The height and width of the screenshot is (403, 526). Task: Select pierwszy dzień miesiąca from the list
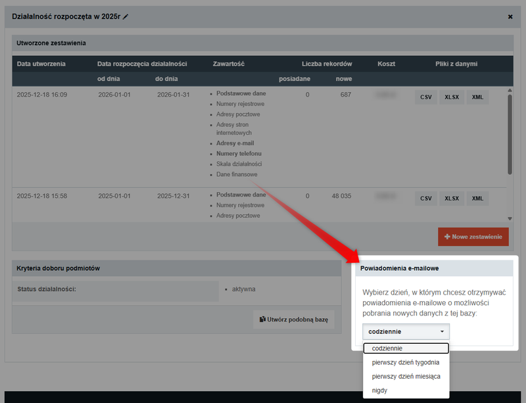407,376
